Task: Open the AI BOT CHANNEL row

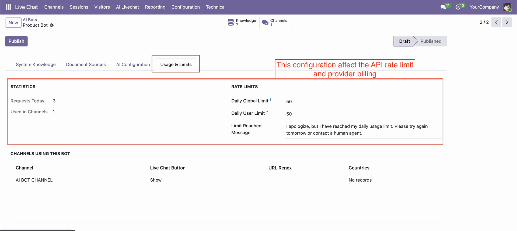Action: coord(34,180)
